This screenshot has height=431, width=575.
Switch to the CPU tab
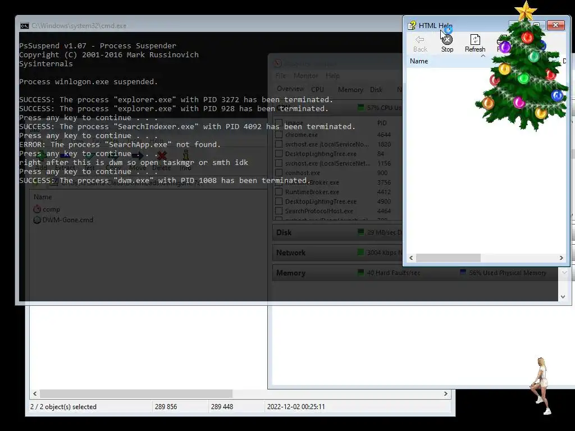coord(318,89)
